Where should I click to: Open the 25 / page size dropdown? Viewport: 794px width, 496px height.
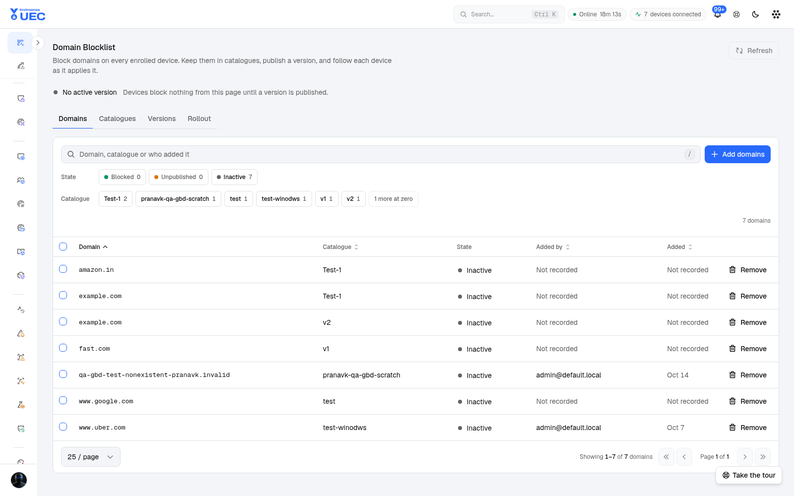[91, 457]
